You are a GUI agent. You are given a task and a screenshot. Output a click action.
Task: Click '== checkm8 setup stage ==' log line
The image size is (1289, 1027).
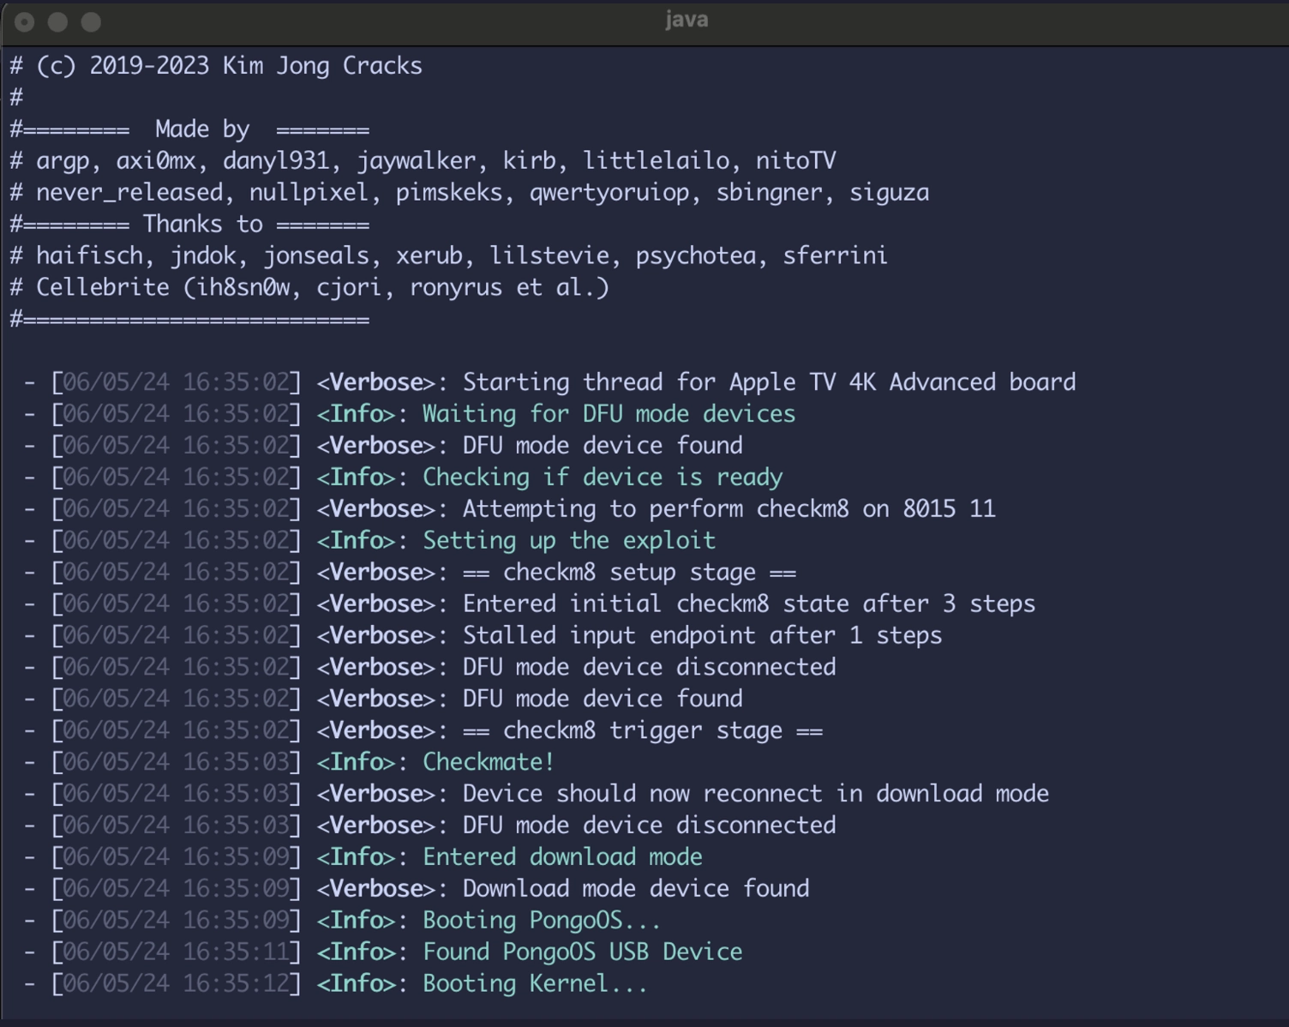[x=630, y=573]
